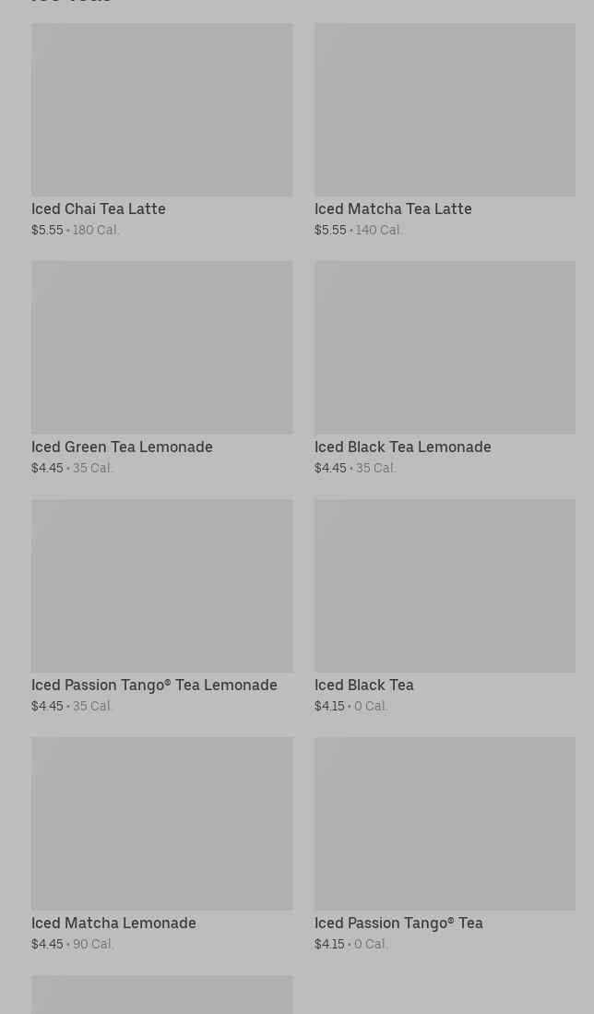Open the Iced Green Tea Lemonade link
The width and height of the screenshot is (594, 1014).
122,447
